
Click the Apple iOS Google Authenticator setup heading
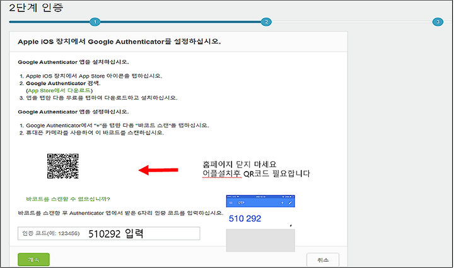[119, 42]
